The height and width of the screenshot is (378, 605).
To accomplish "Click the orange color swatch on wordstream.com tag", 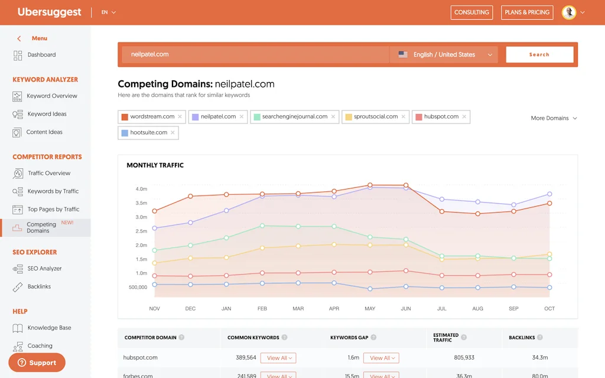I will click(123, 116).
